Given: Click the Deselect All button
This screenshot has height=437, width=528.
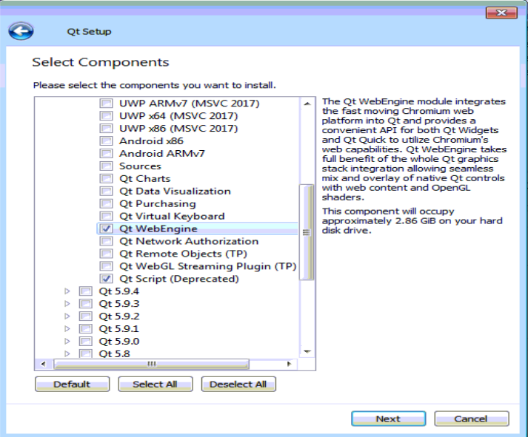Looking at the screenshot, I should coord(238,385).
